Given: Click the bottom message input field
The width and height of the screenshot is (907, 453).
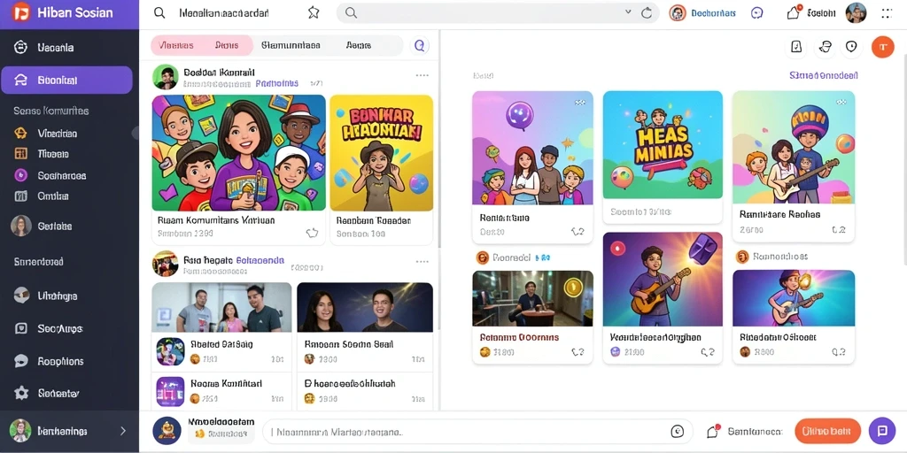Looking at the screenshot, I should tap(477, 432).
